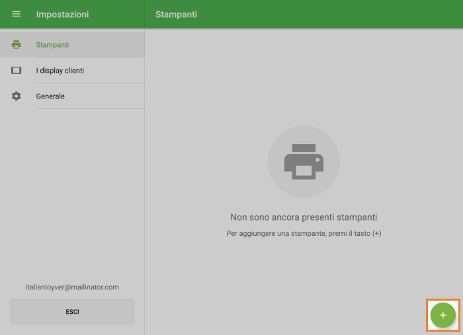Click the 'Non sono ancora presenti stampanti' message
The width and height of the screenshot is (463, 335).
coord(304,217)
